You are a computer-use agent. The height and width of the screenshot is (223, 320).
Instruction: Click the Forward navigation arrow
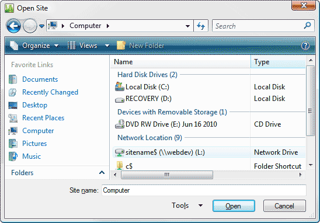[x=30, y=26]
